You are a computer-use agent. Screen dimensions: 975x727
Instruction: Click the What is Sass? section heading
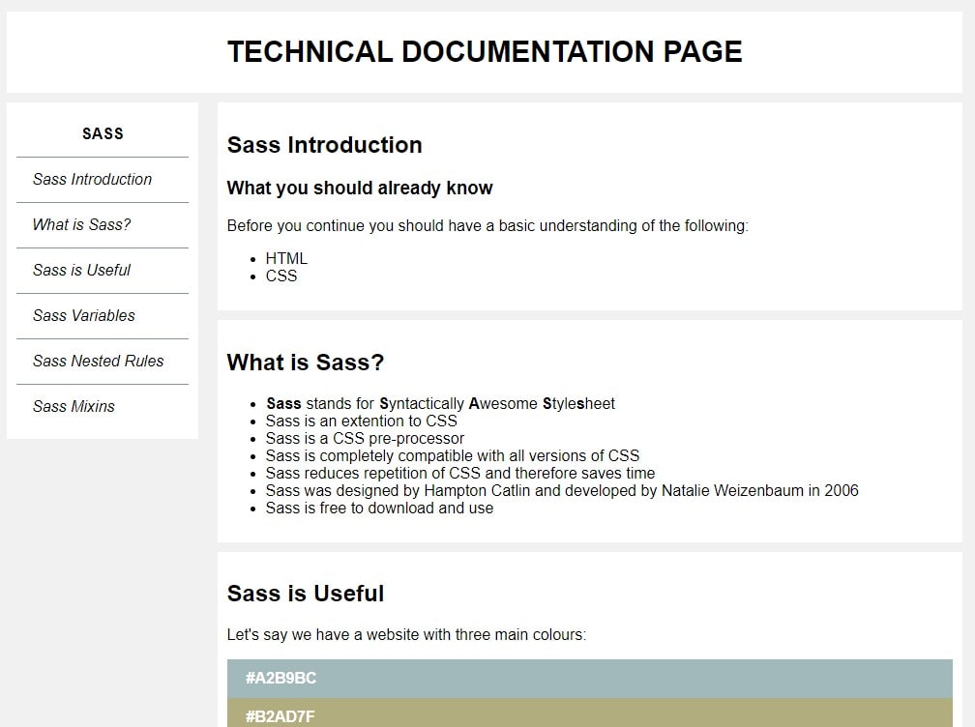[x=306, y=363]
